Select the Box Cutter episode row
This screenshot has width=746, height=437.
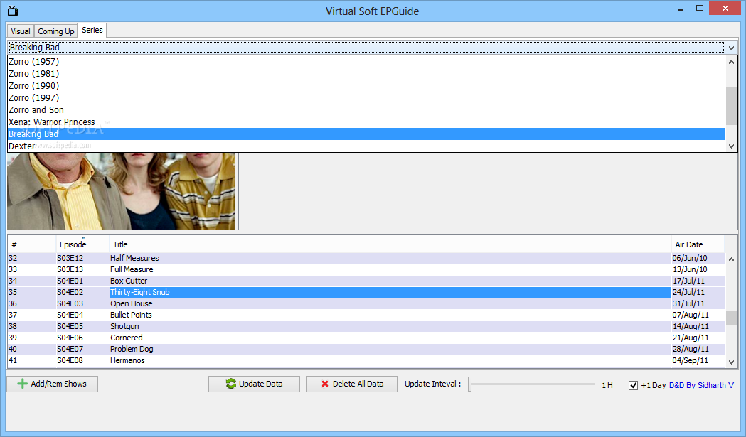[x=366, y=281]
